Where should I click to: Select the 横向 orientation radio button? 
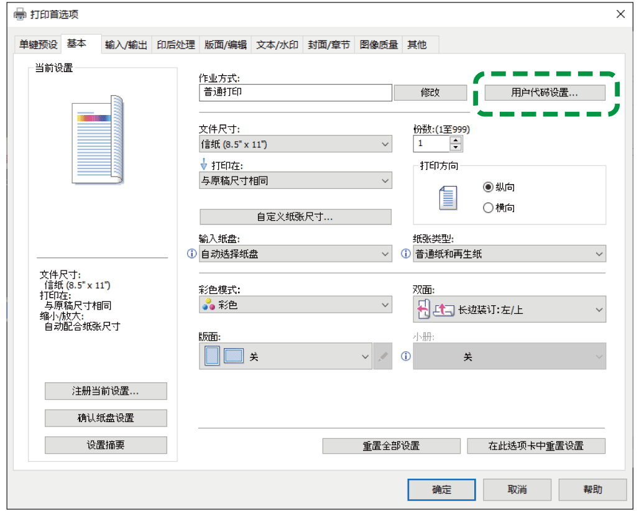(489, 208)
